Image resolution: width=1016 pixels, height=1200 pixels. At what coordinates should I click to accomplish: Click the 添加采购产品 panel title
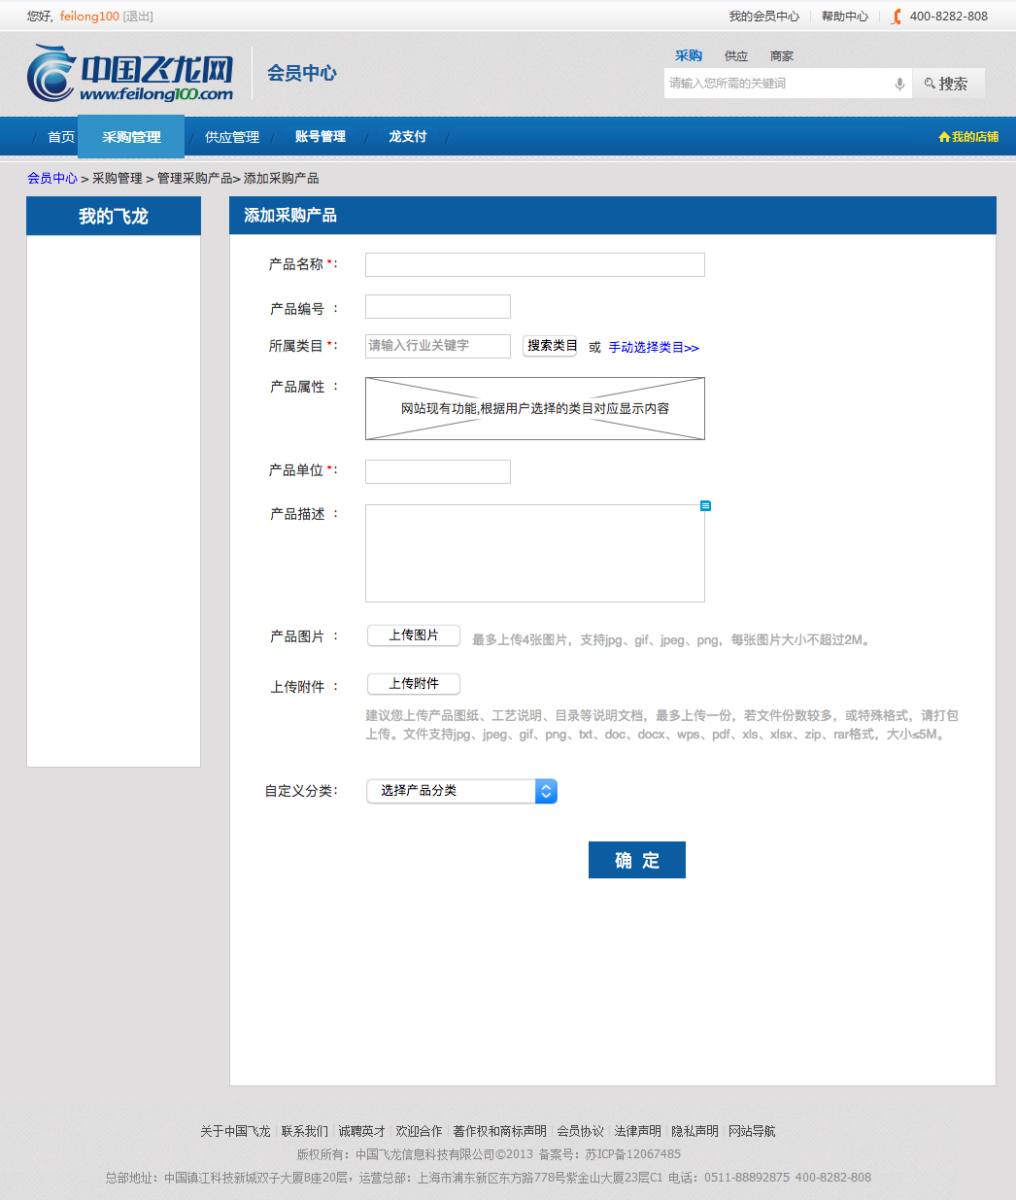pyautogui.click(x=290, y=216)
